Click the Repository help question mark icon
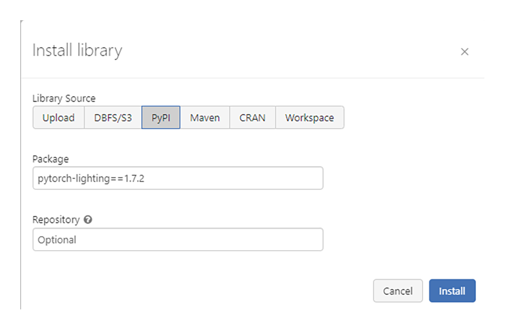The width and height of the screenshot is (505, 330). pos(88,219)
